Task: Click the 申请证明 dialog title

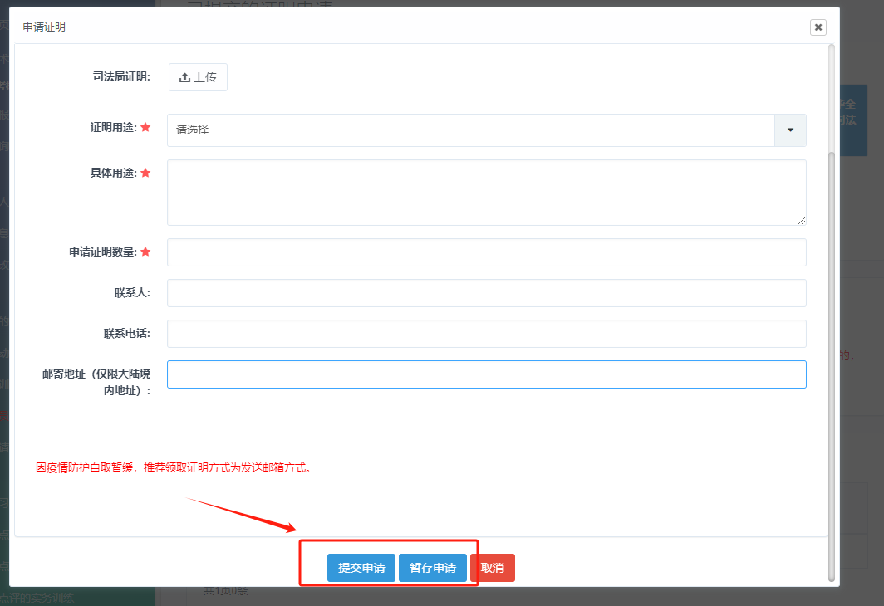Action: pyautogui.click(x=44, y=27)
